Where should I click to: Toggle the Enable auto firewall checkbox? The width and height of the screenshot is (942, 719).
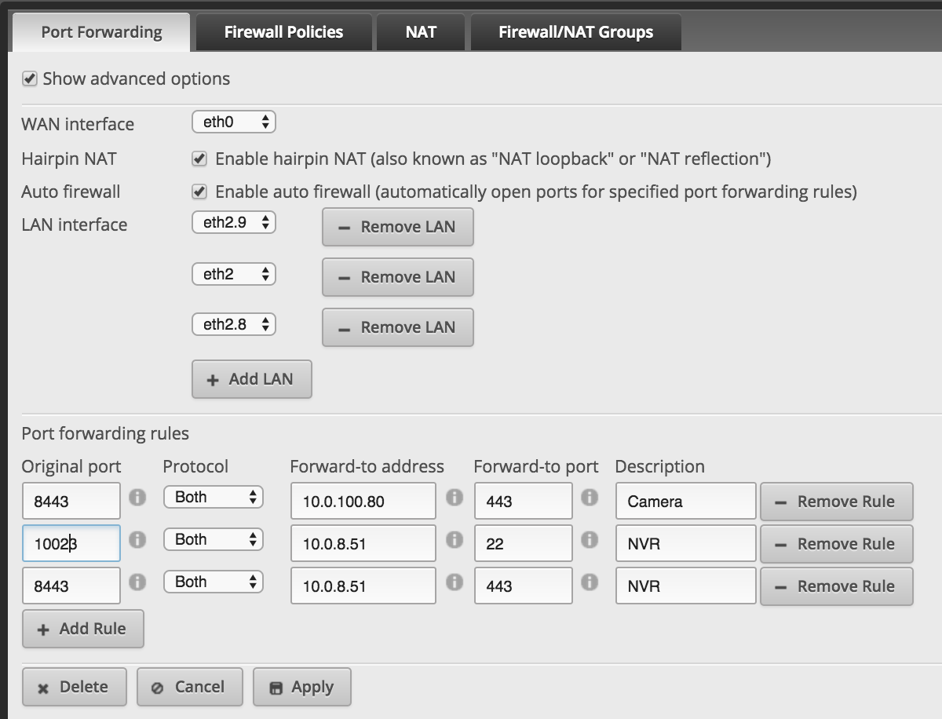click(x=199, y=192)
